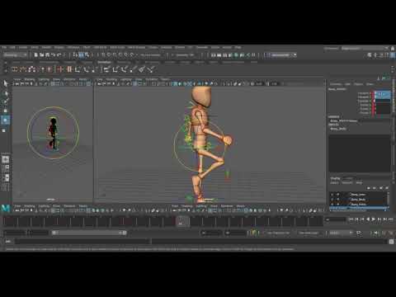
Task: Toggle the workspace lock icon at top right
Action: point(393,48)
